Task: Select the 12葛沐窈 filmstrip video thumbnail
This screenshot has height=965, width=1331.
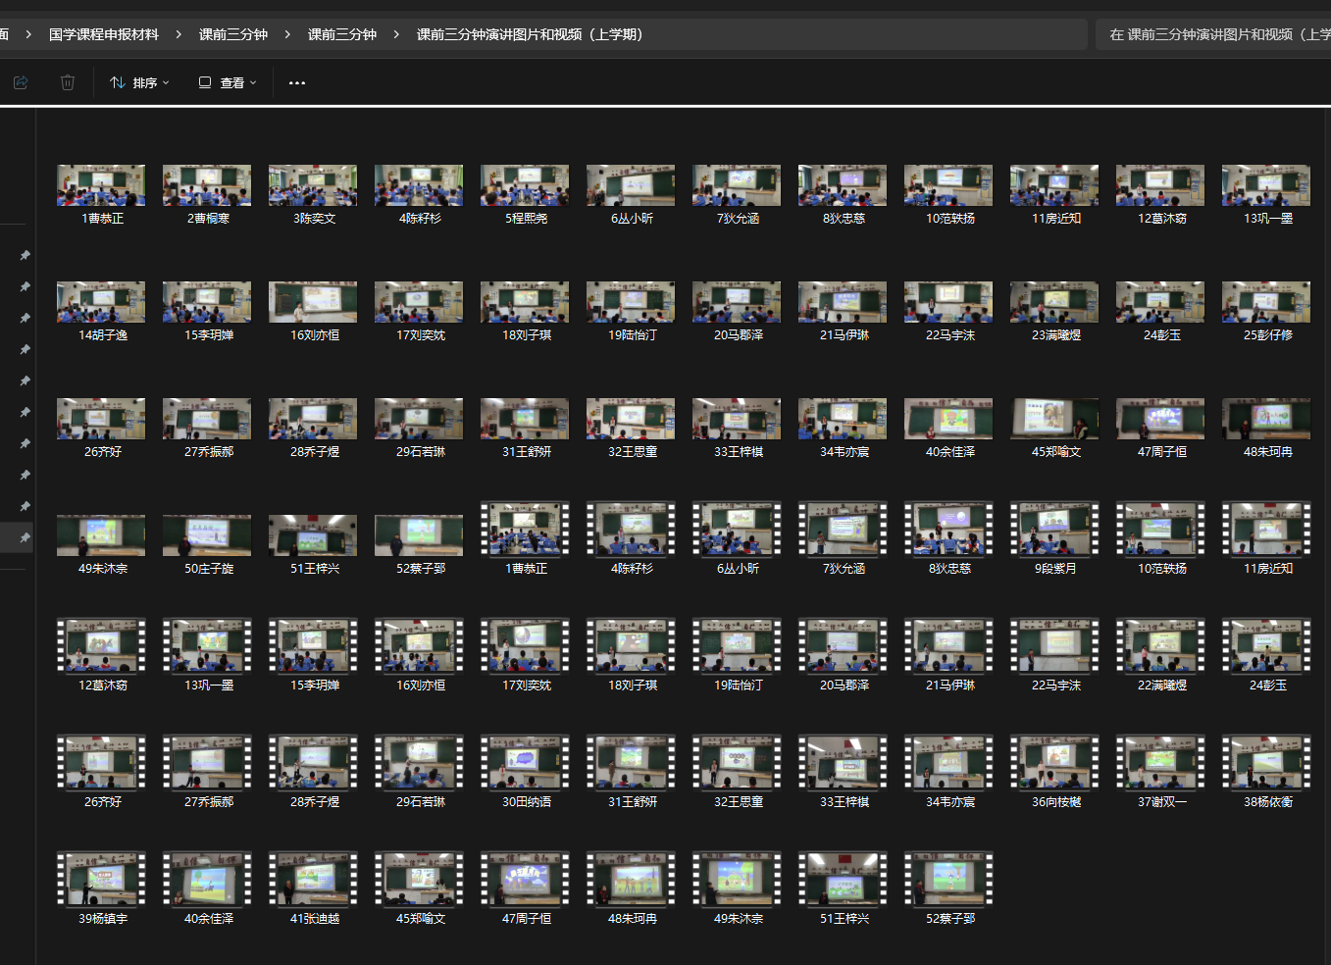Action: [101, 646]
